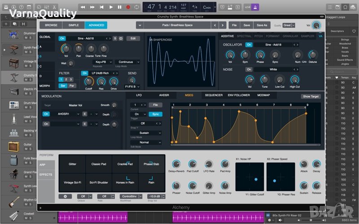359x224 pixels.
Task: Switch to the LFO modulation tab
Action: pos(138,95)
